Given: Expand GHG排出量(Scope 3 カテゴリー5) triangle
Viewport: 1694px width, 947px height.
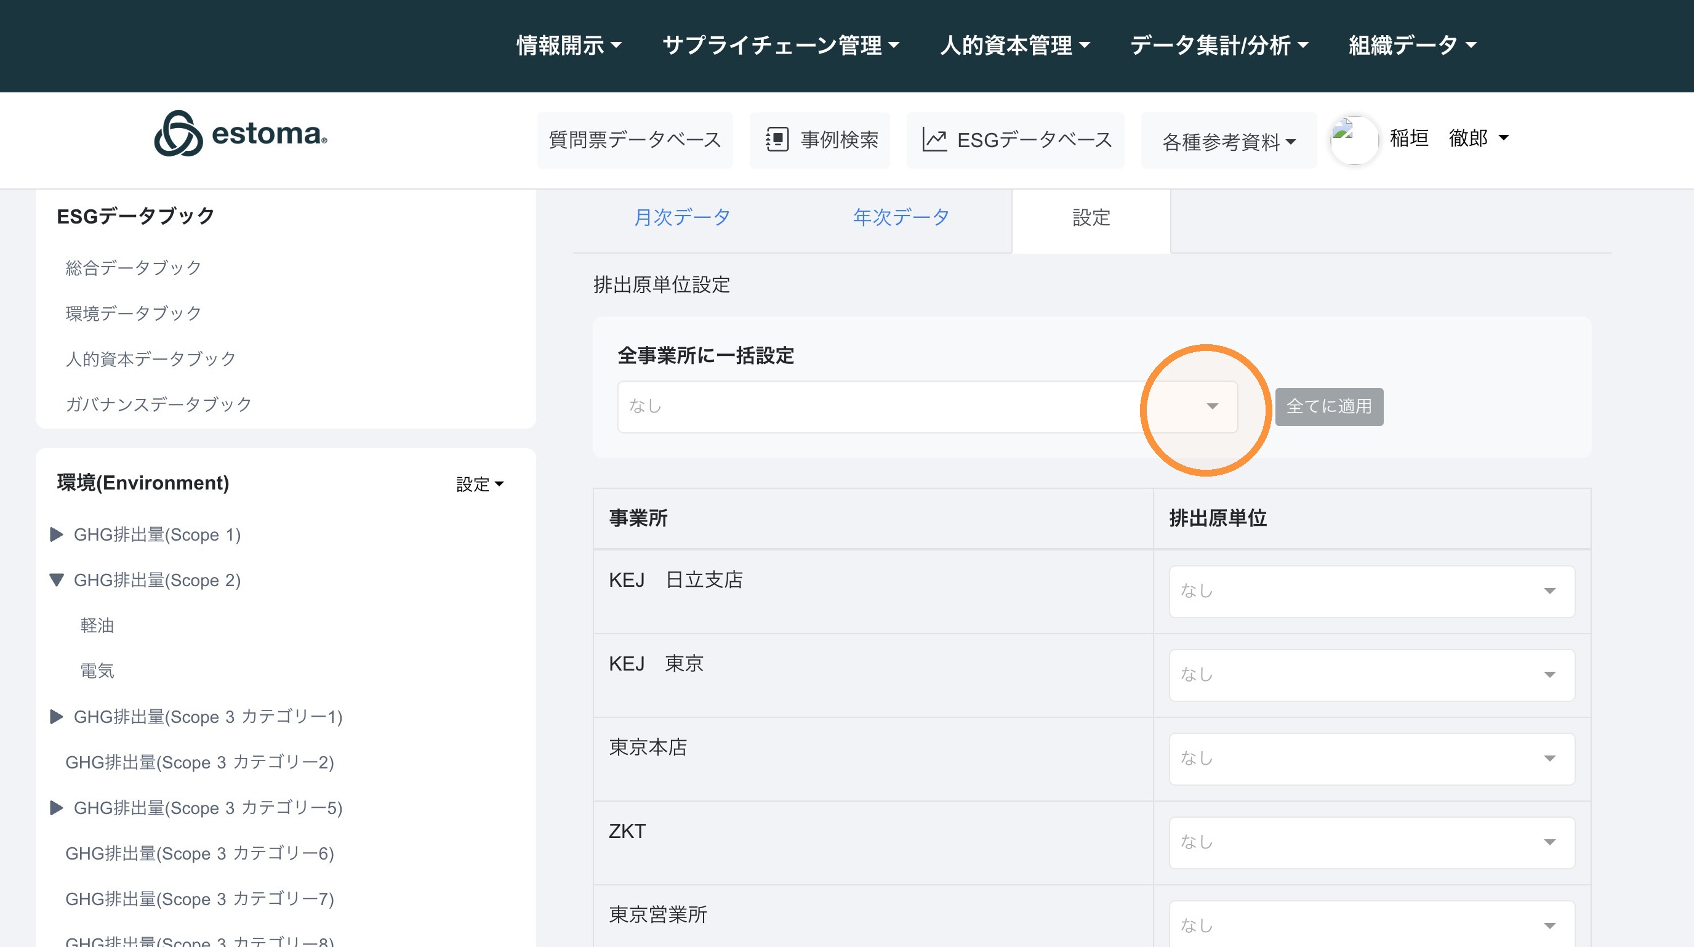Looking at the screenshot, I should [57, 808].
